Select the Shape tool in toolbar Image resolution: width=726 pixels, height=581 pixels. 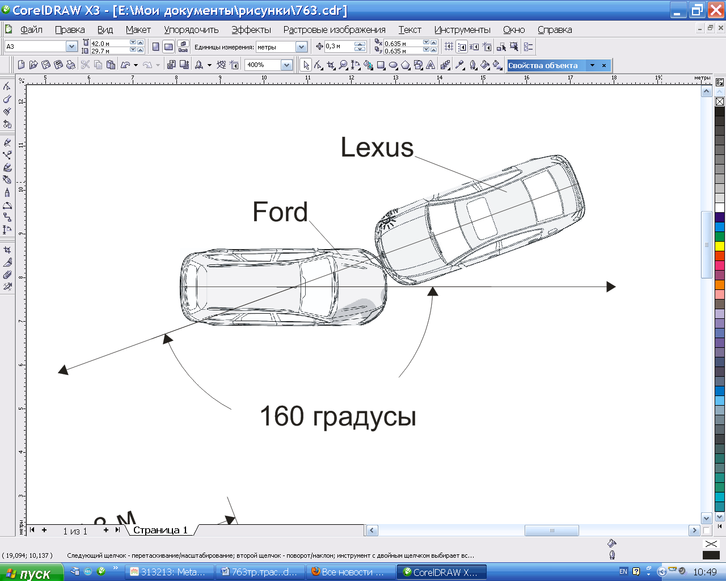click(318, 65)
